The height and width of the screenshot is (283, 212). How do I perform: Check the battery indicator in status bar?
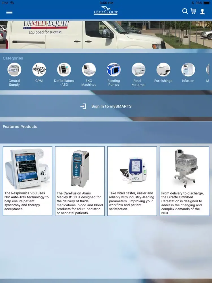click(x=207, y=3)
